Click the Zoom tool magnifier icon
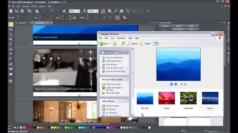 pos(84,11)
